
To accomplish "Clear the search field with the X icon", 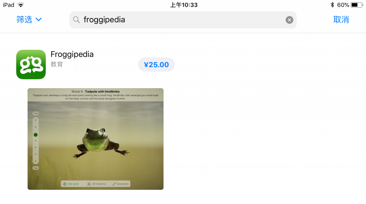I will [x=289, y=20].
